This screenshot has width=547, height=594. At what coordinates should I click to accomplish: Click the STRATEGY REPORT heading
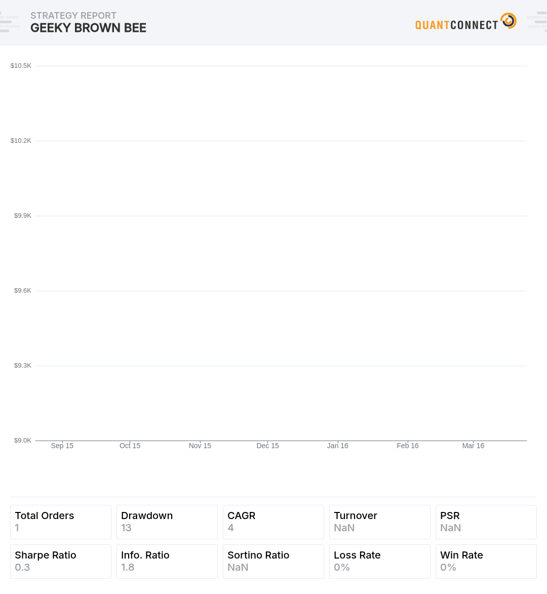click(x=73, y=16)
